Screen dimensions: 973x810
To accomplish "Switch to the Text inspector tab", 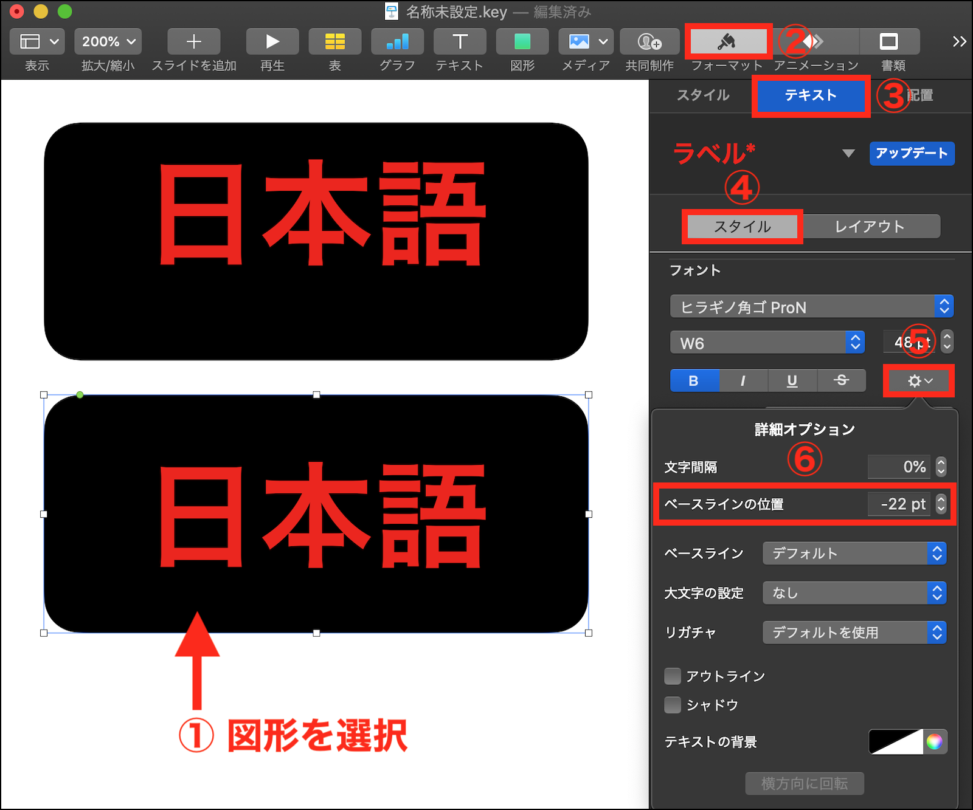I will 810,95.
